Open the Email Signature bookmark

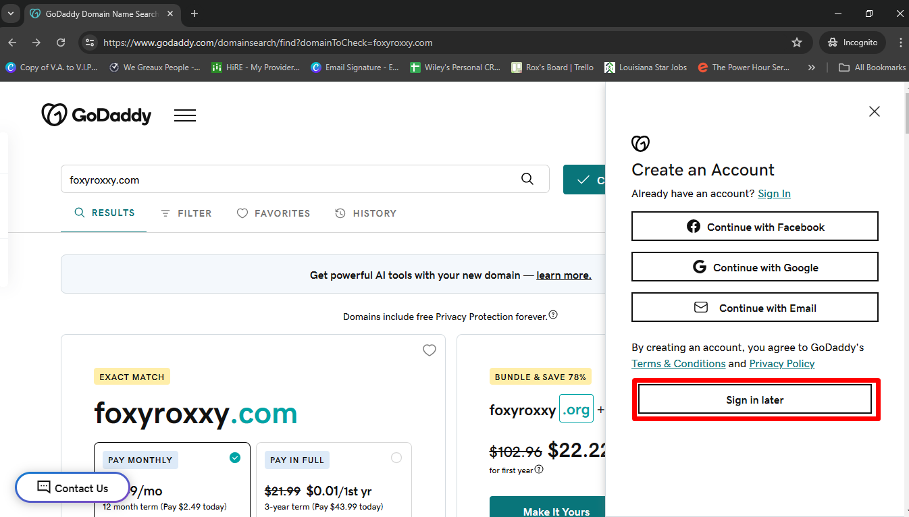point(355,67)
